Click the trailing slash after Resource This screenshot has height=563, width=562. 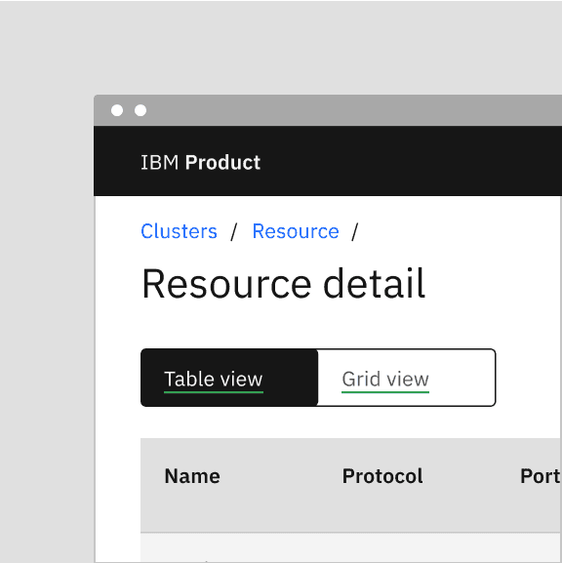click(x=355, y=232)
